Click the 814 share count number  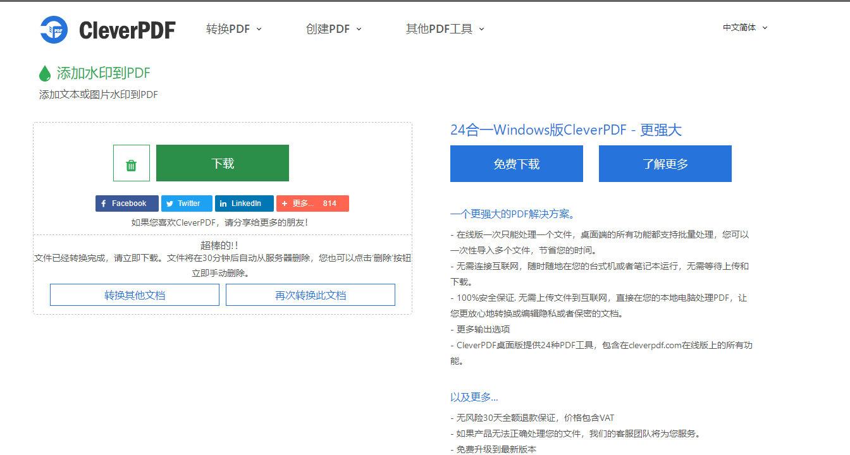(x=330, y=203)
